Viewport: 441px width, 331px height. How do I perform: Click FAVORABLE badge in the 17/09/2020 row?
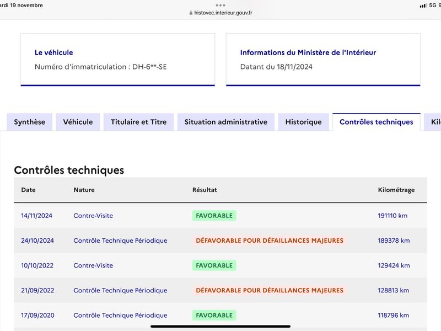(x=214, y=315)
